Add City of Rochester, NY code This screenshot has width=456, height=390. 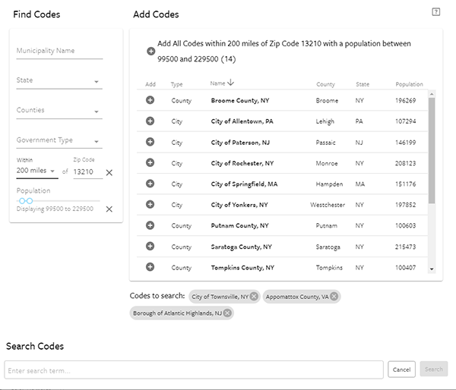coord(150,163)
